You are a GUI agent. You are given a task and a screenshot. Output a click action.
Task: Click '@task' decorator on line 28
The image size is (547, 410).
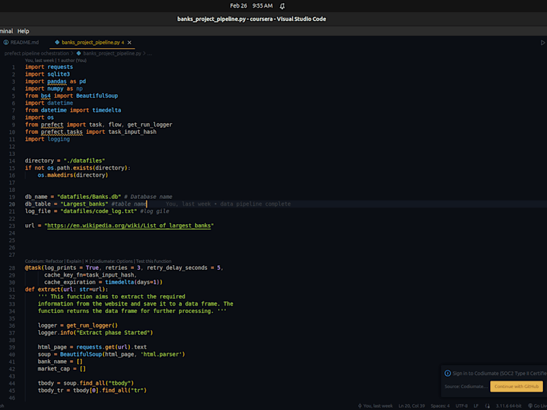coord(33,268)
